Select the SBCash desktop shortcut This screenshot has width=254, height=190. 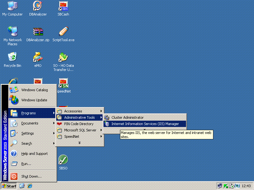pos(63,9)
